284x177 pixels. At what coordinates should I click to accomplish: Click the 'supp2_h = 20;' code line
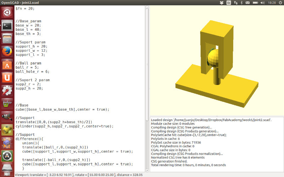[29, 88]
